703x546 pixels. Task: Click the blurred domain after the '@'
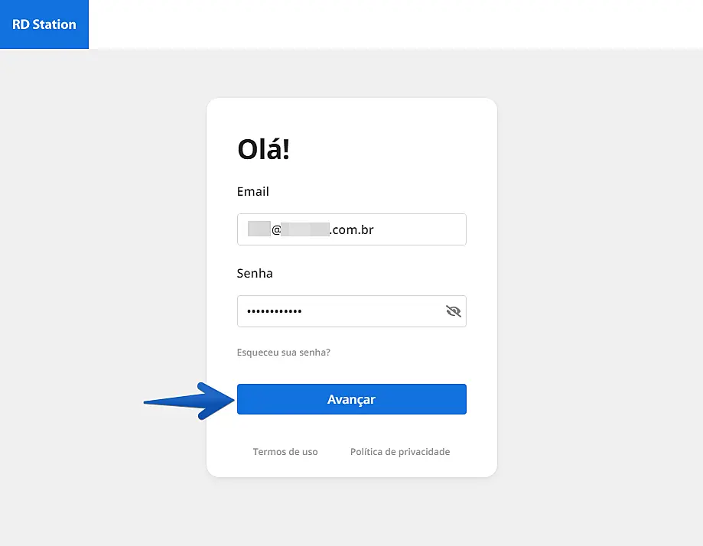pyautogui.click(x=305, y=229)
